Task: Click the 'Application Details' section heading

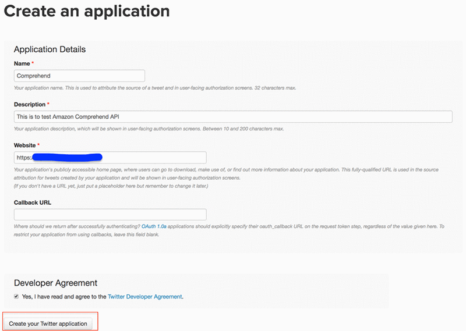Action: [x=50, y=49]
